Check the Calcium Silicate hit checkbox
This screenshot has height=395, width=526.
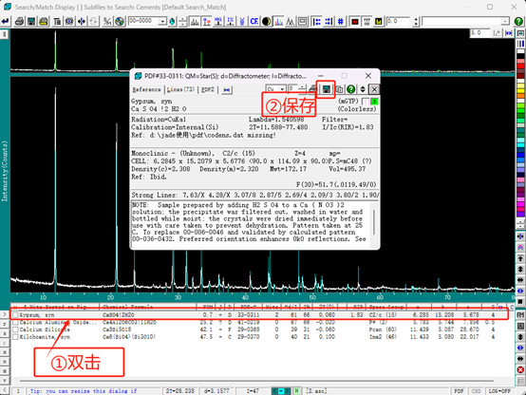15,329
